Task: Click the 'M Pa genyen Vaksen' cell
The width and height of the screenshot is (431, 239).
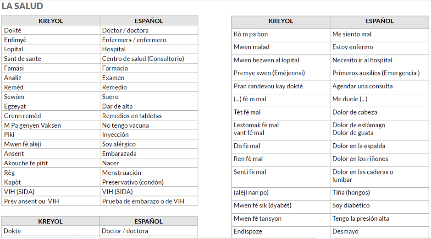Action: tap(51, 125)
